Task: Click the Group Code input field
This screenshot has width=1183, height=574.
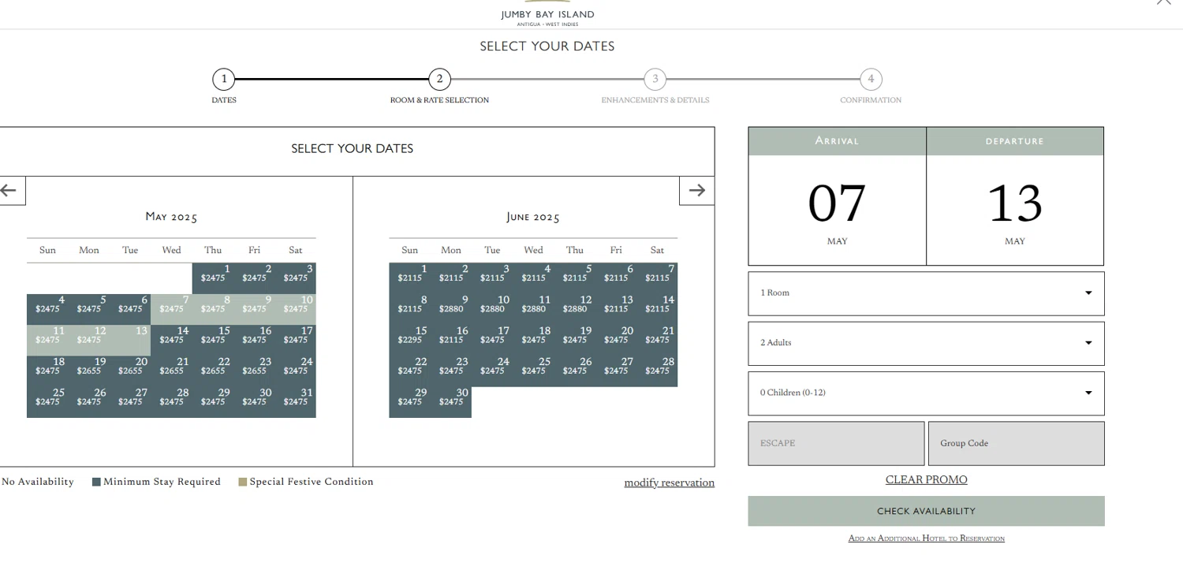Action: (1016, 443)
